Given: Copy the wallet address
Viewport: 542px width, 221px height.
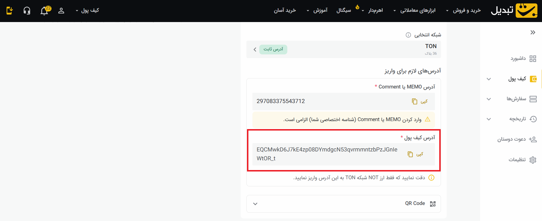Looking at the screenshot, I should 415,154.
